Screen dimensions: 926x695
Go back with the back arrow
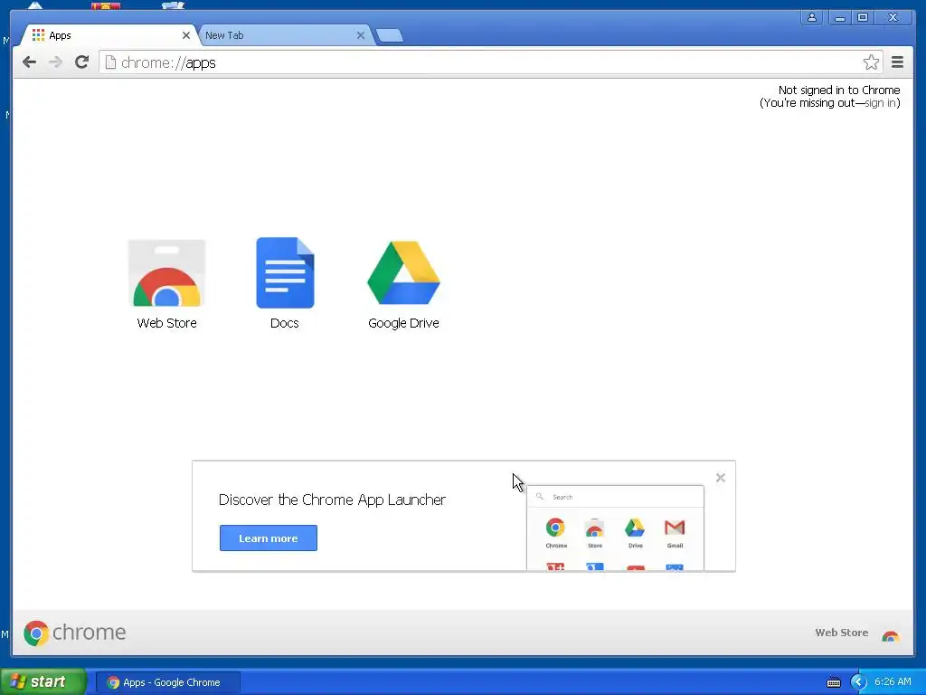29,62
